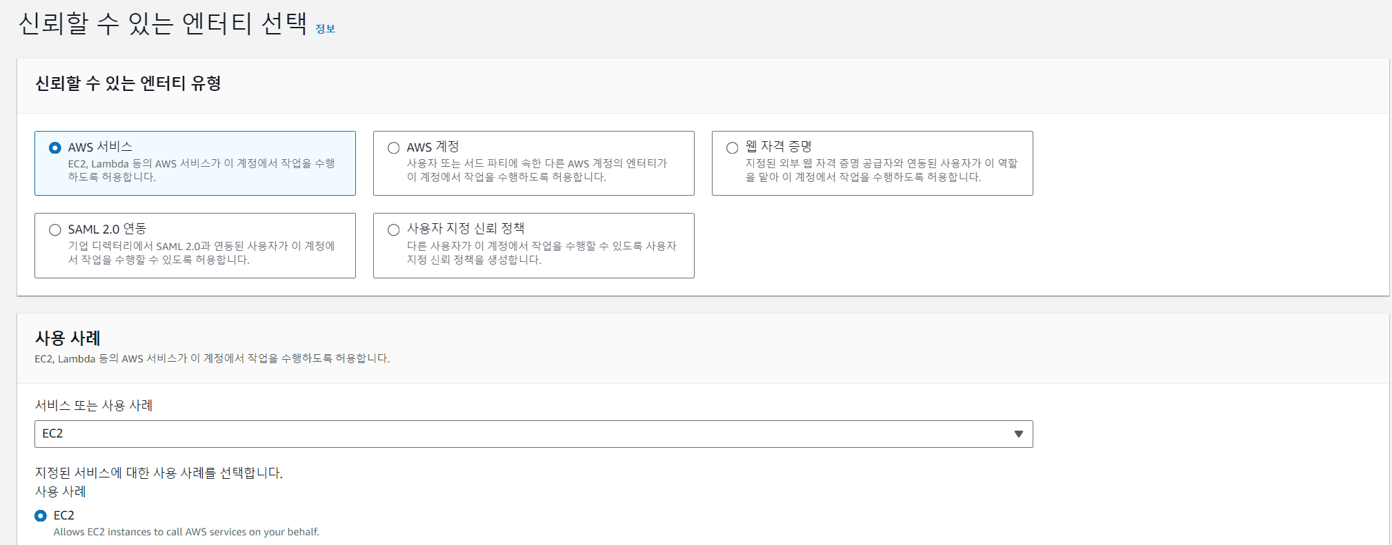Open the 서비스 또는 사용 사례 combo box showing EC2
Image resolution: width=1392 pixels, height=545 pixels.
[x=524, y=434]
